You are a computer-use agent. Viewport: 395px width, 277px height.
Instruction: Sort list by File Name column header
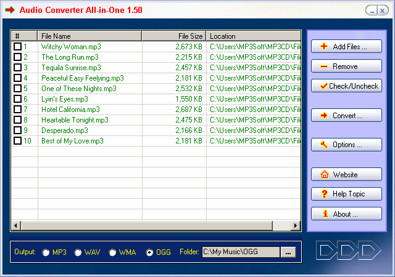(x=89, y=36)
